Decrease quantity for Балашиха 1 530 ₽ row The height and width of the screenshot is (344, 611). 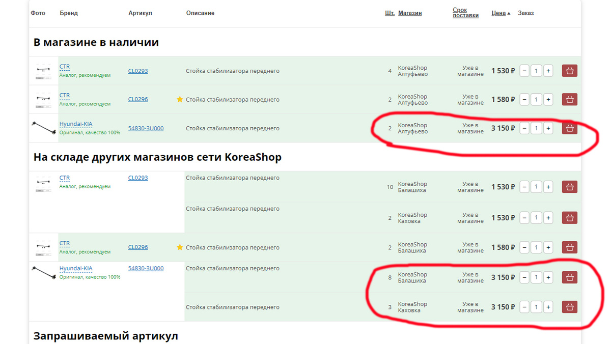[x=524, y=187]
